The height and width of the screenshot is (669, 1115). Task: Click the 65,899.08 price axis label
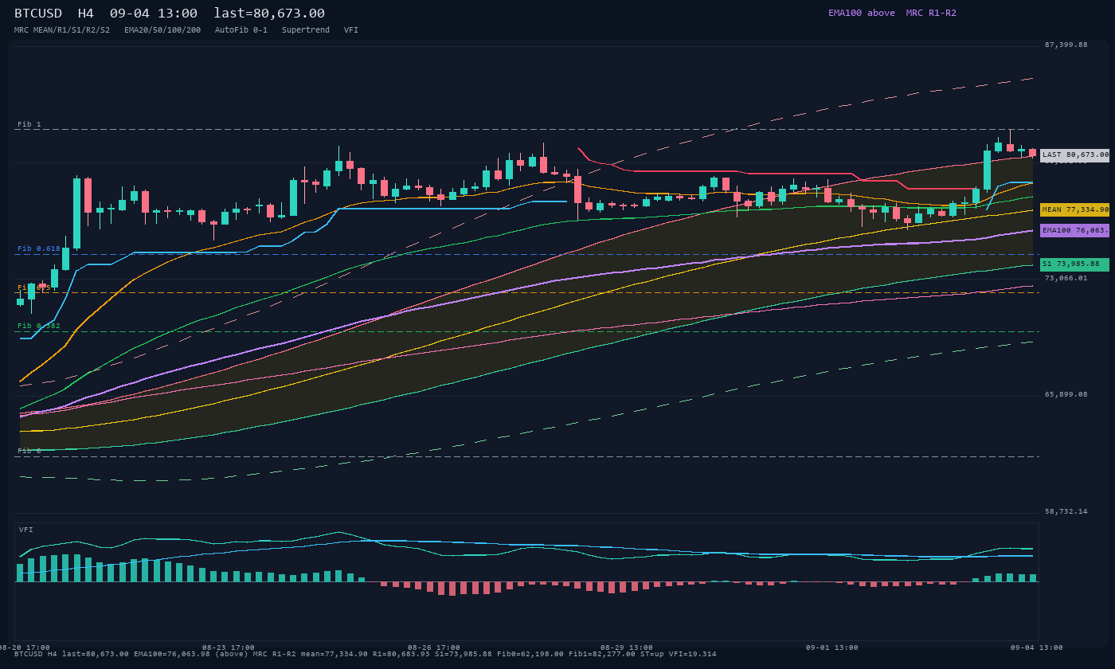click(x=1066, y=395)
